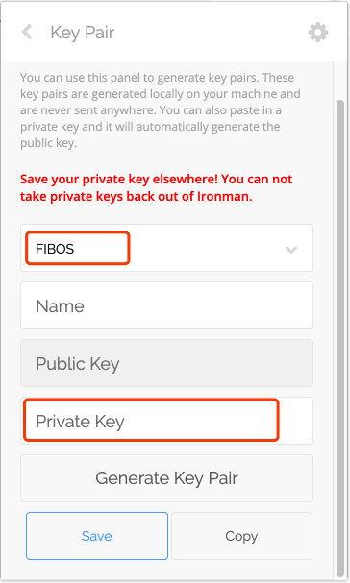Copy the key pair
This screenshot has height=583, width=350.
click(x=241, y=536)
